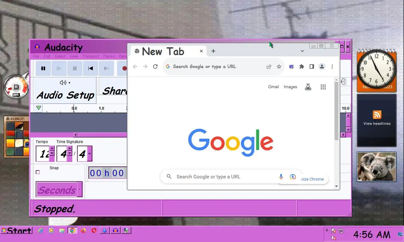Click Audacity's Play button
The image size is (404, 242).
(59, 68)
